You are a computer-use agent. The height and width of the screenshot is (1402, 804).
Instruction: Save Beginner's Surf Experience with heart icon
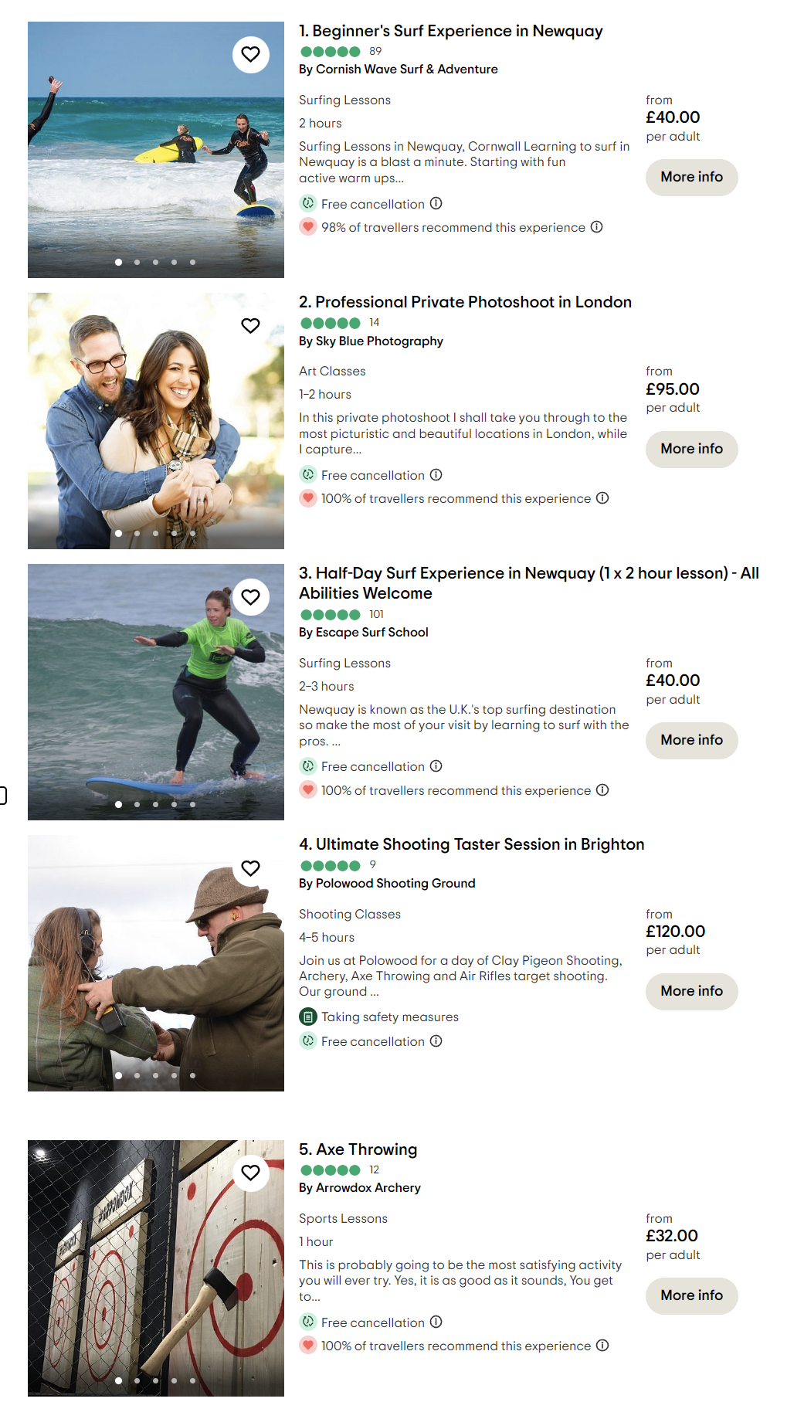(x=250, y=54)
